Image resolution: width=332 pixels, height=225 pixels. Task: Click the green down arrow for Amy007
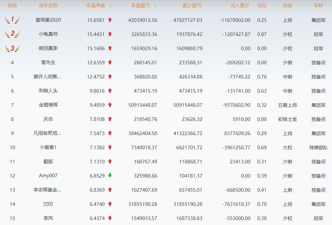pos(110,175)
